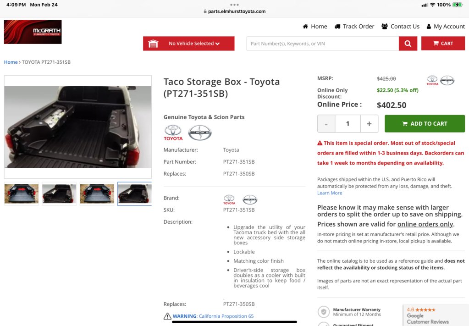
Task: Click the Wi-Fi icon in status bar
Action: pyautogui.click(x=432, y=5)
